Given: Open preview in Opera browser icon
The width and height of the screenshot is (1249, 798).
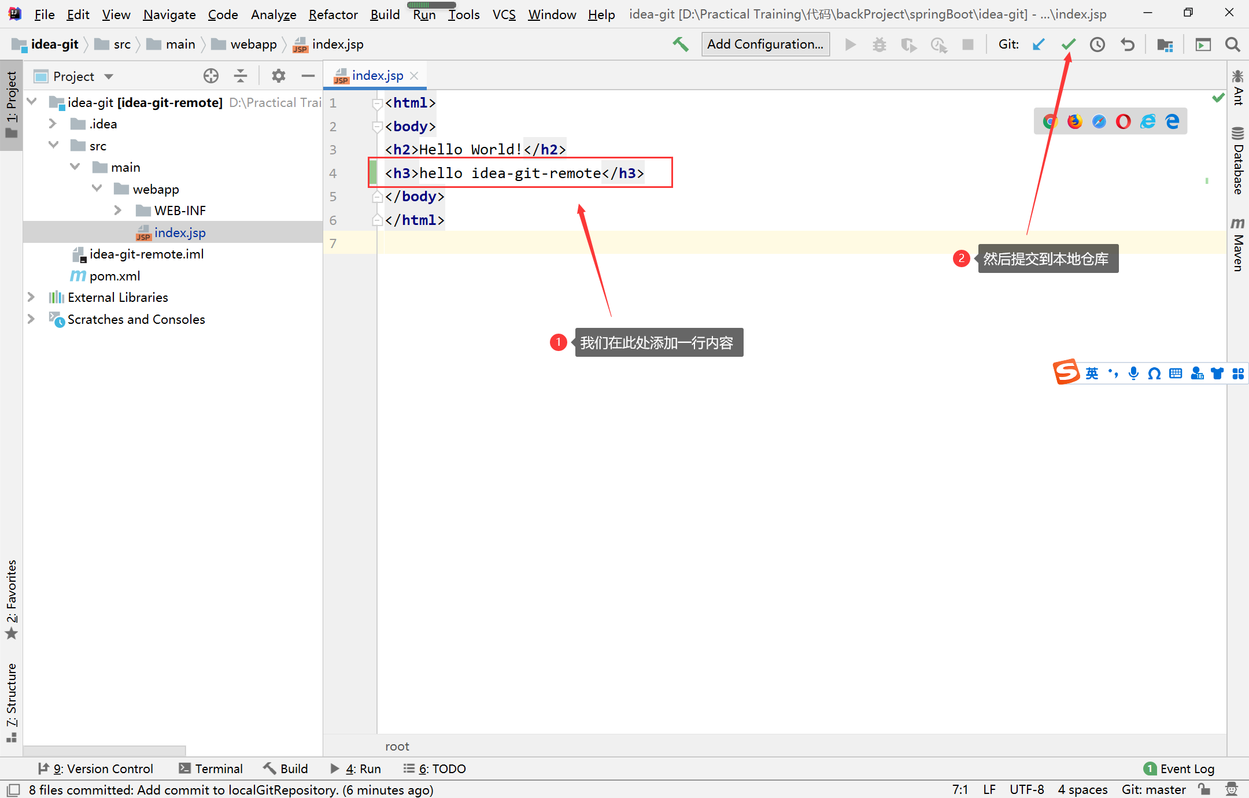Looking at the screenshot, I should 1123,121.
